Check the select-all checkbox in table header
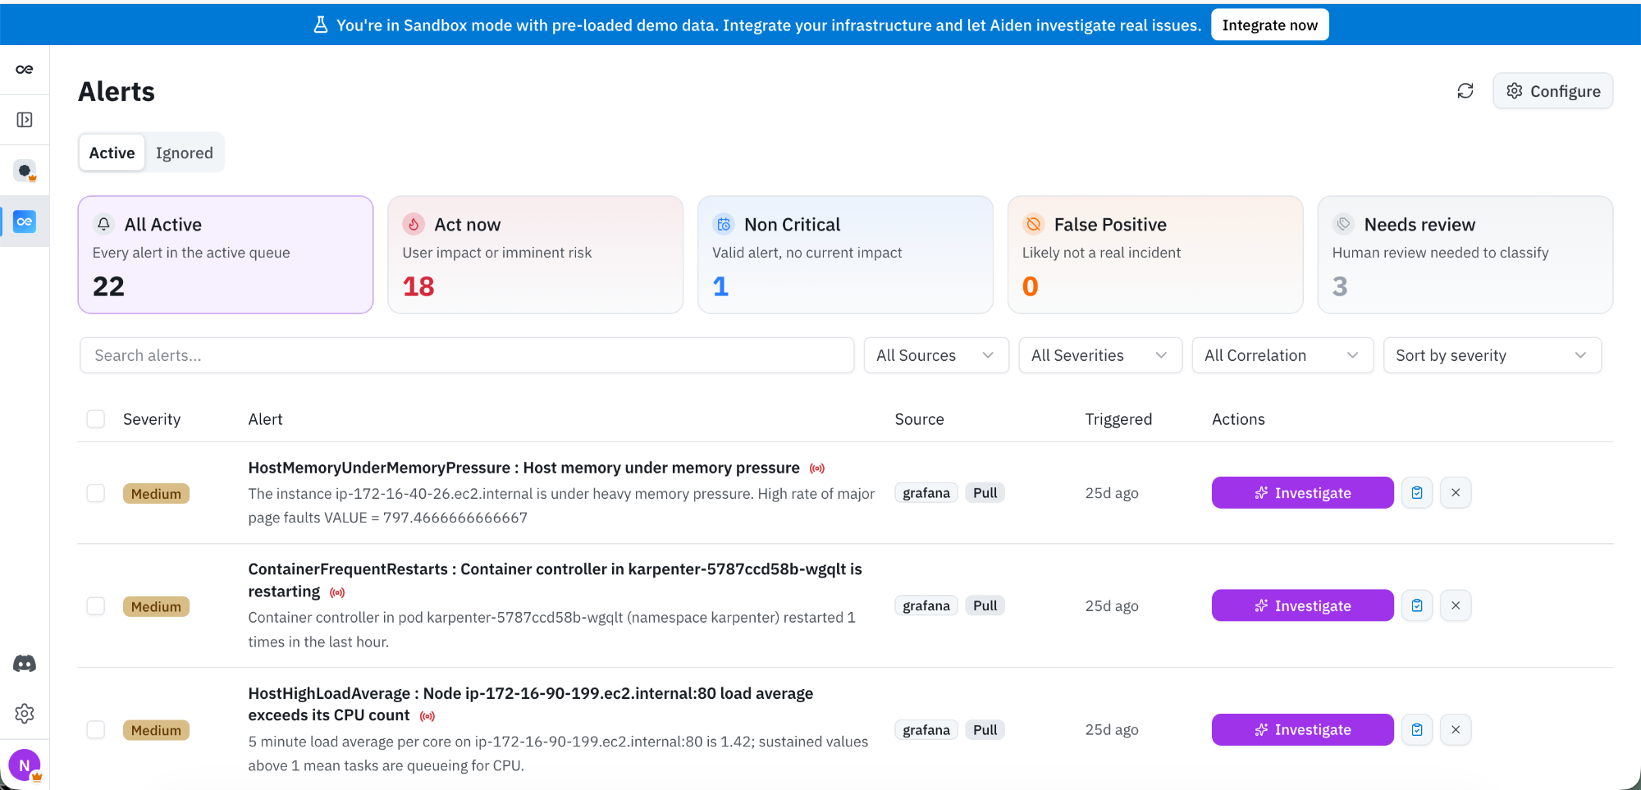The height and width of the screenshot is (790, 1641). point(96,419)
